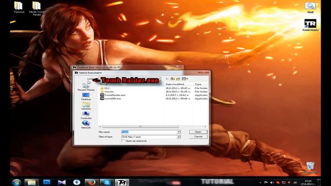
Task: Sort files by Date modified column
Action: tap(175, 84)
